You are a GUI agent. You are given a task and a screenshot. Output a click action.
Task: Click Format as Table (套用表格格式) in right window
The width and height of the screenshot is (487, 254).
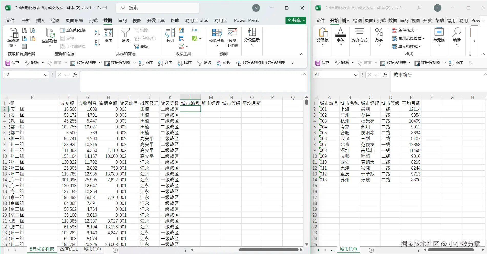point(408,38)
